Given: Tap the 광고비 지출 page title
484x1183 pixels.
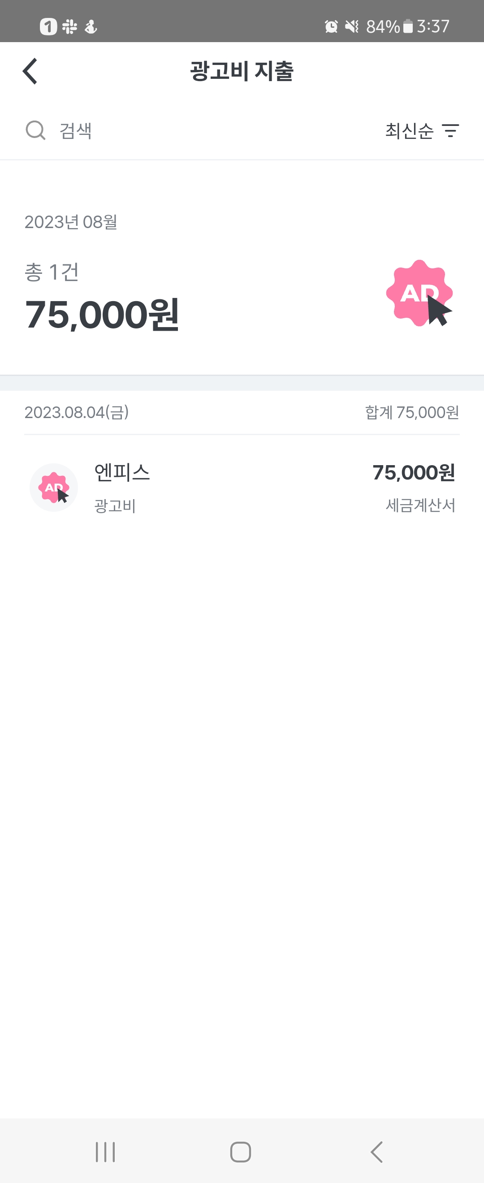Looking at the screenshot, I should (x=242, y=71).
